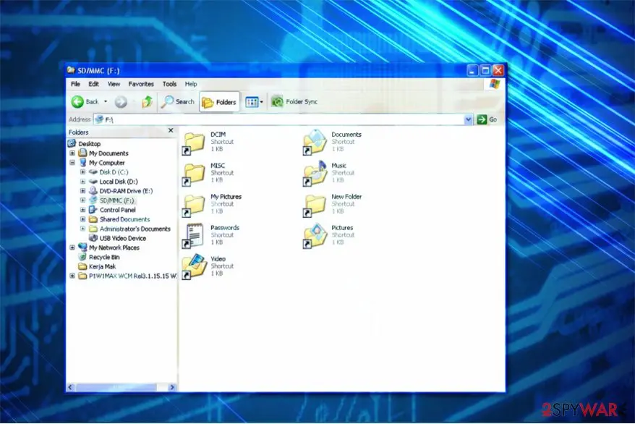Open the File menu
The width and height of the screenshot is (635, 424).
pos(75,84)
